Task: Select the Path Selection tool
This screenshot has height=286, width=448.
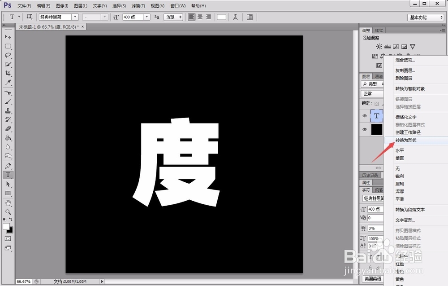Action: click(x=8, y=184)
